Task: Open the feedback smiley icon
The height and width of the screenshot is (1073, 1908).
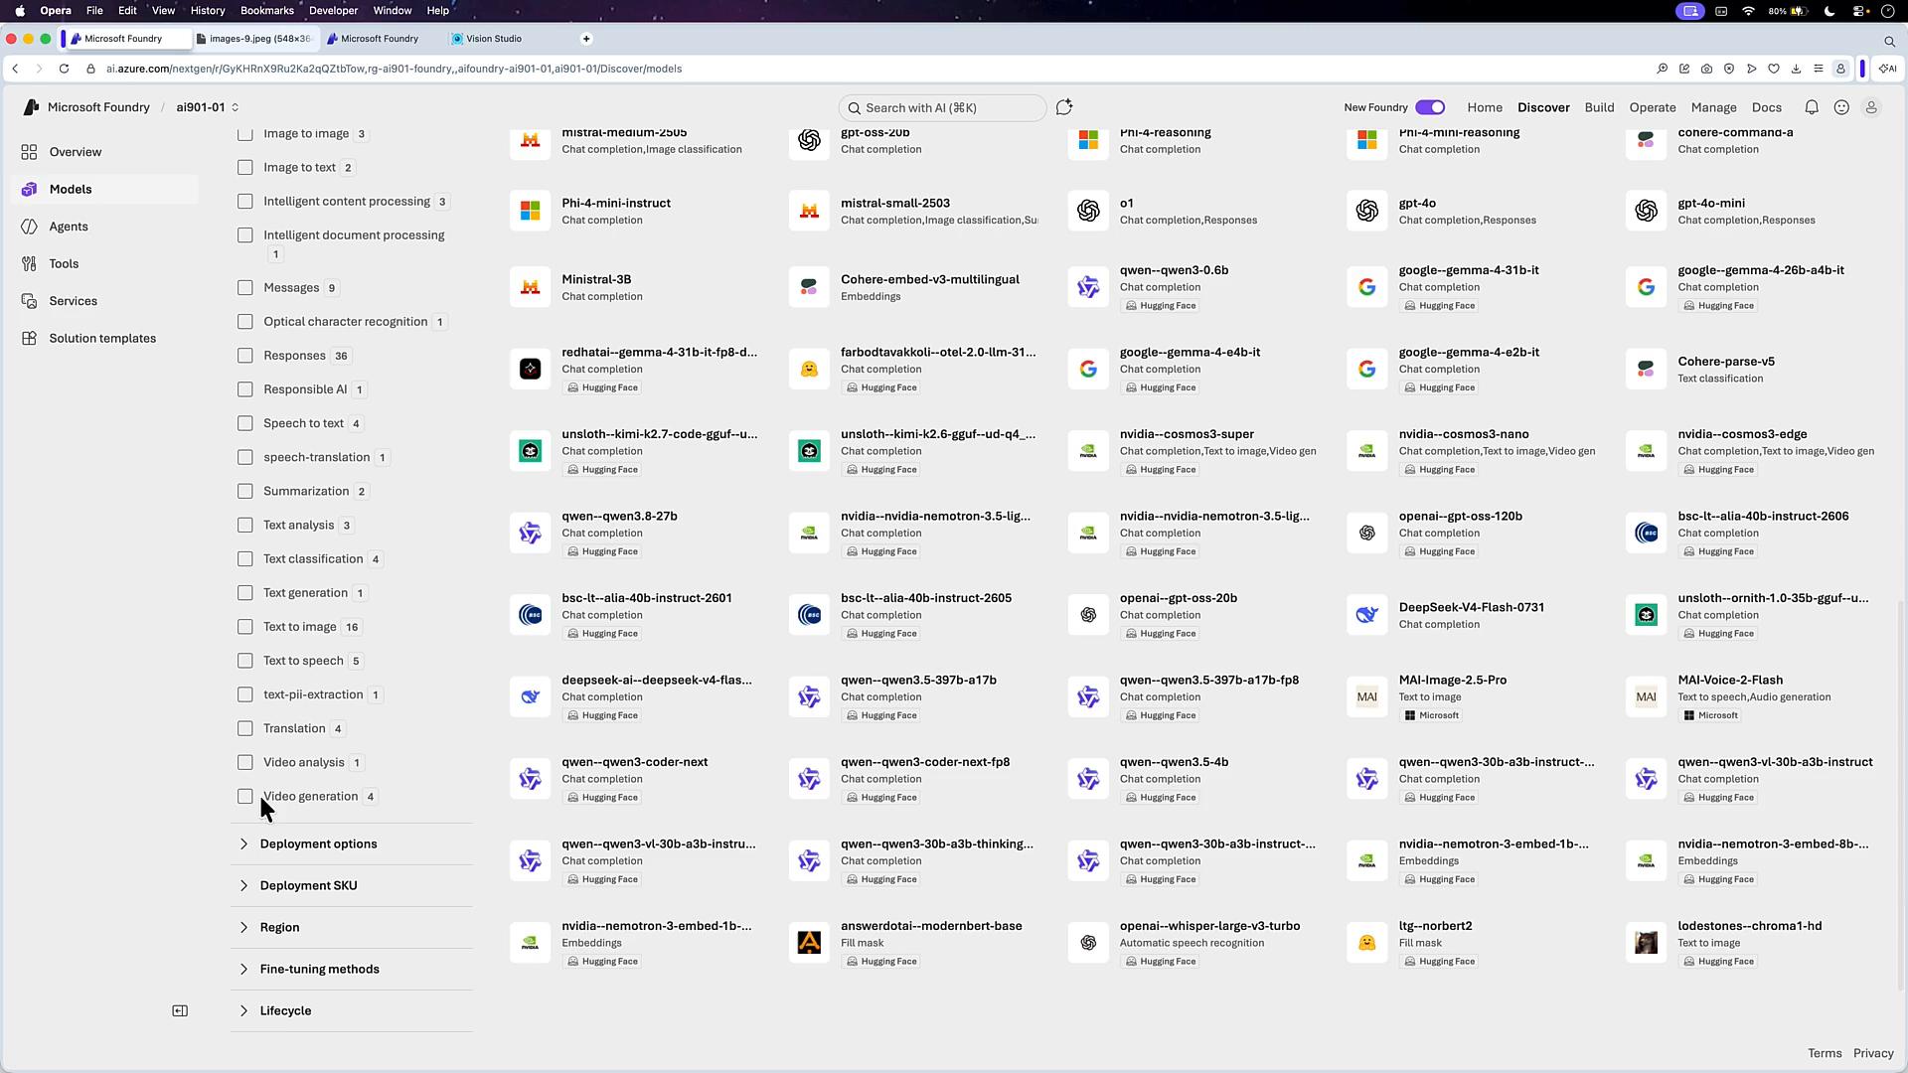Action: click(x=1841, y=107)
